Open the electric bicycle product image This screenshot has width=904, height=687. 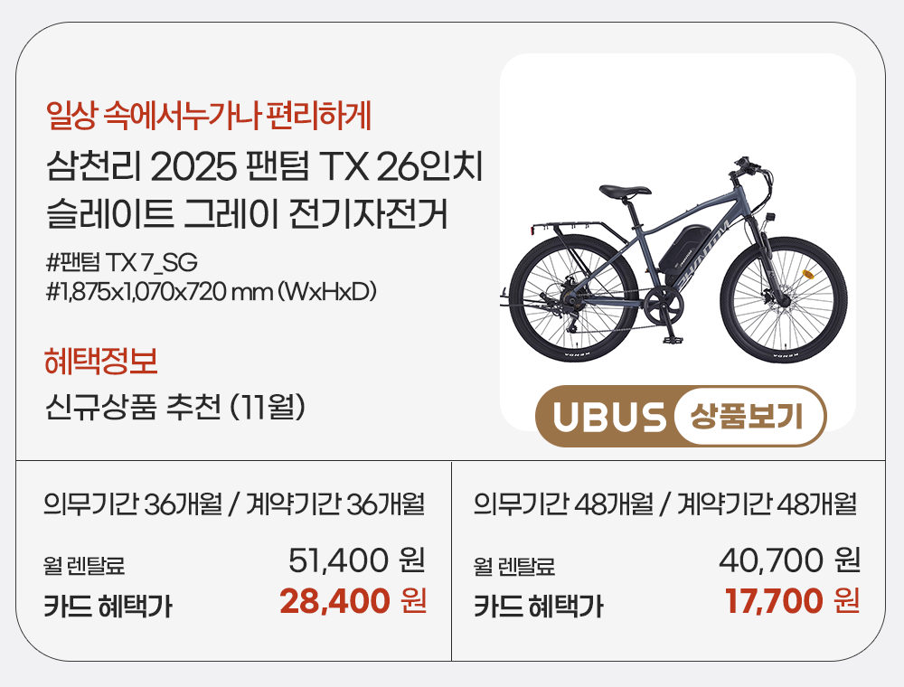[x=677, y=244]
